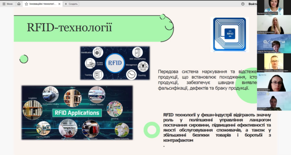Click the blue RFID chip logo image

tap(229, 34)
